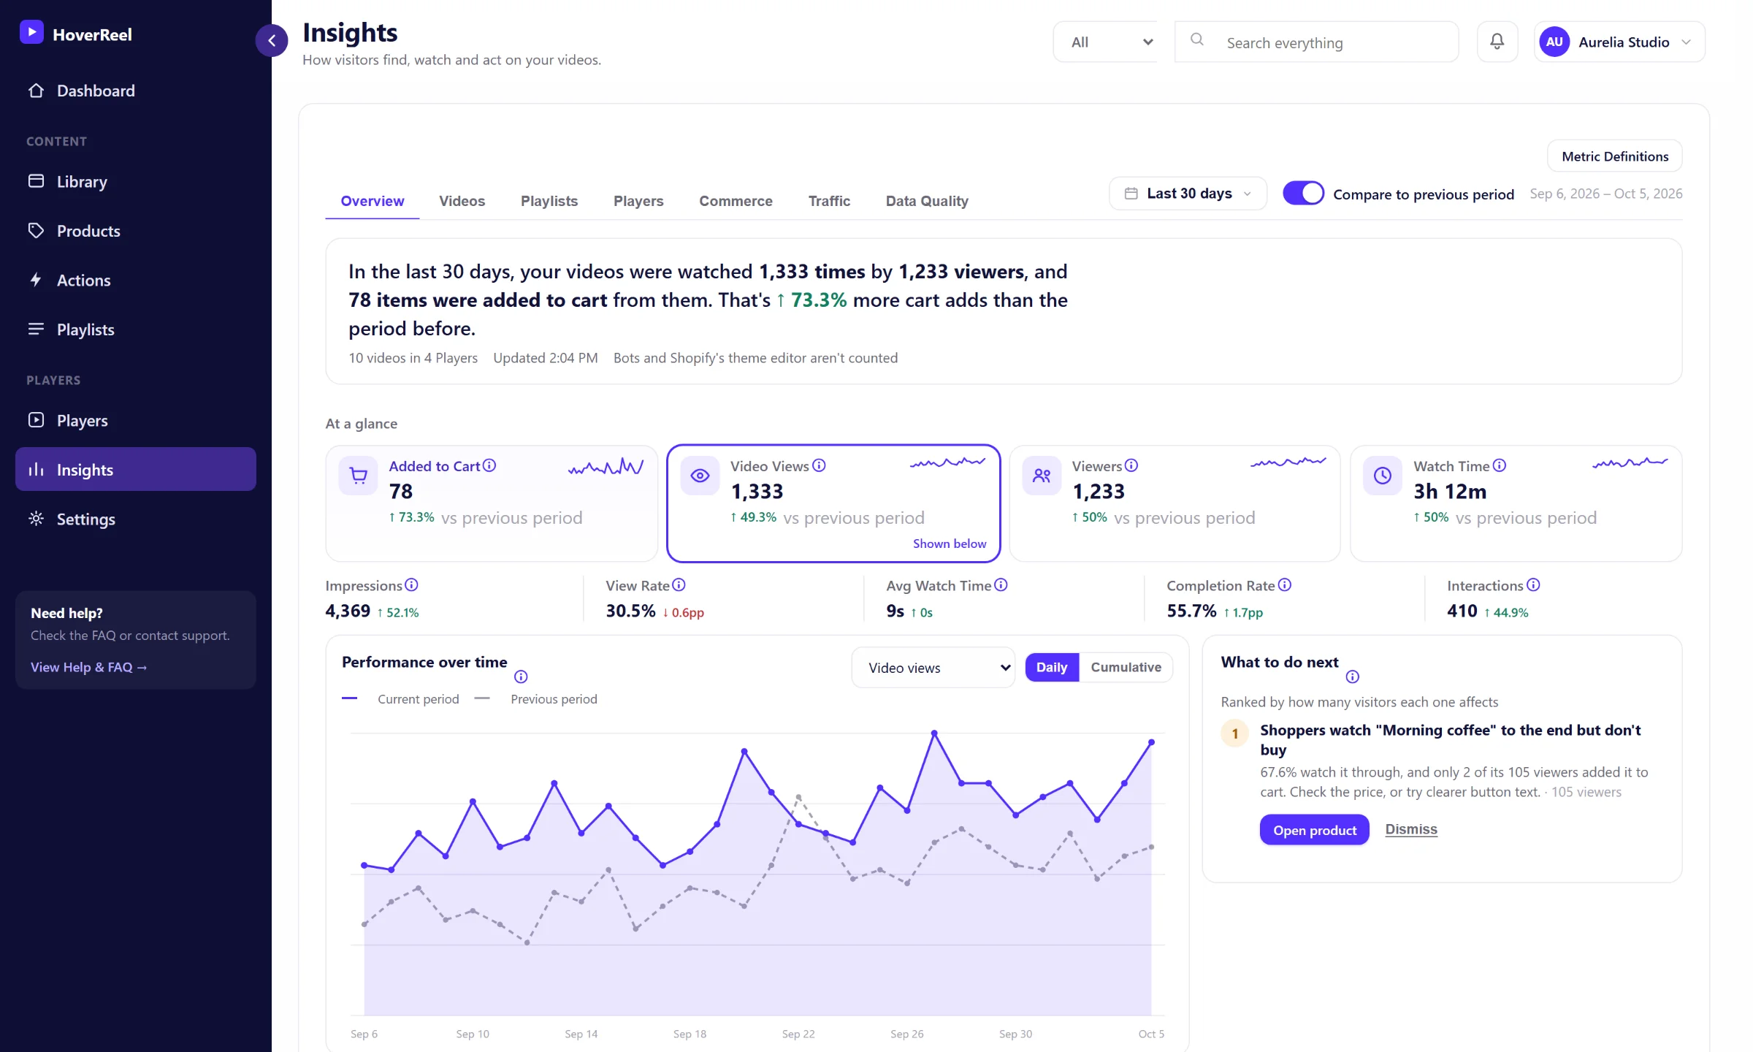Click the Metric Definitions button
This screenshot has width=1753, height=1052.
click(1615, 156)
